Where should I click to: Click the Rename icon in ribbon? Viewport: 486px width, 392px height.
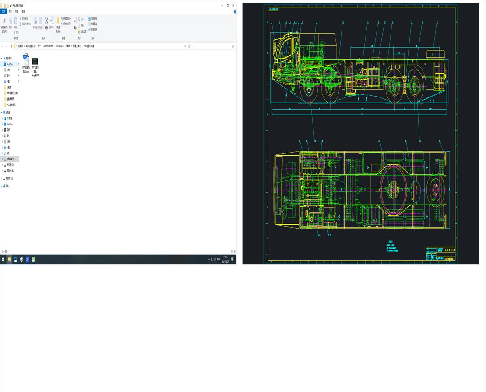point(52,21)
